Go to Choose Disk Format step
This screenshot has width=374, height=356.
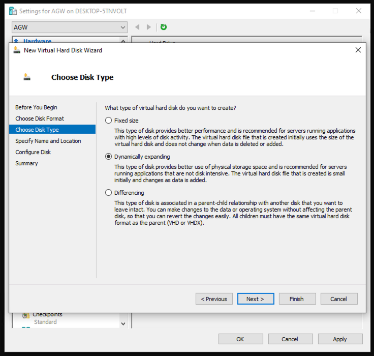coord(40,118)
